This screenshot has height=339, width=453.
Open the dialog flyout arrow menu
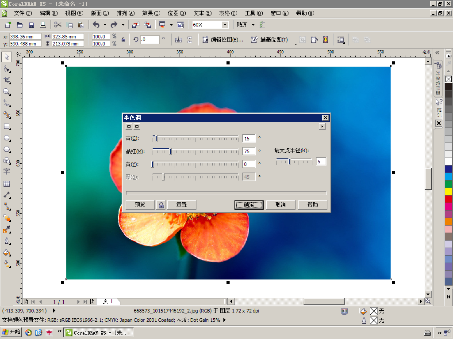tap(322, 126)
